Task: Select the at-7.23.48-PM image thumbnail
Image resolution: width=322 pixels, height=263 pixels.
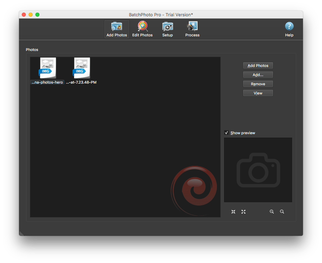Action: point(82,68)
